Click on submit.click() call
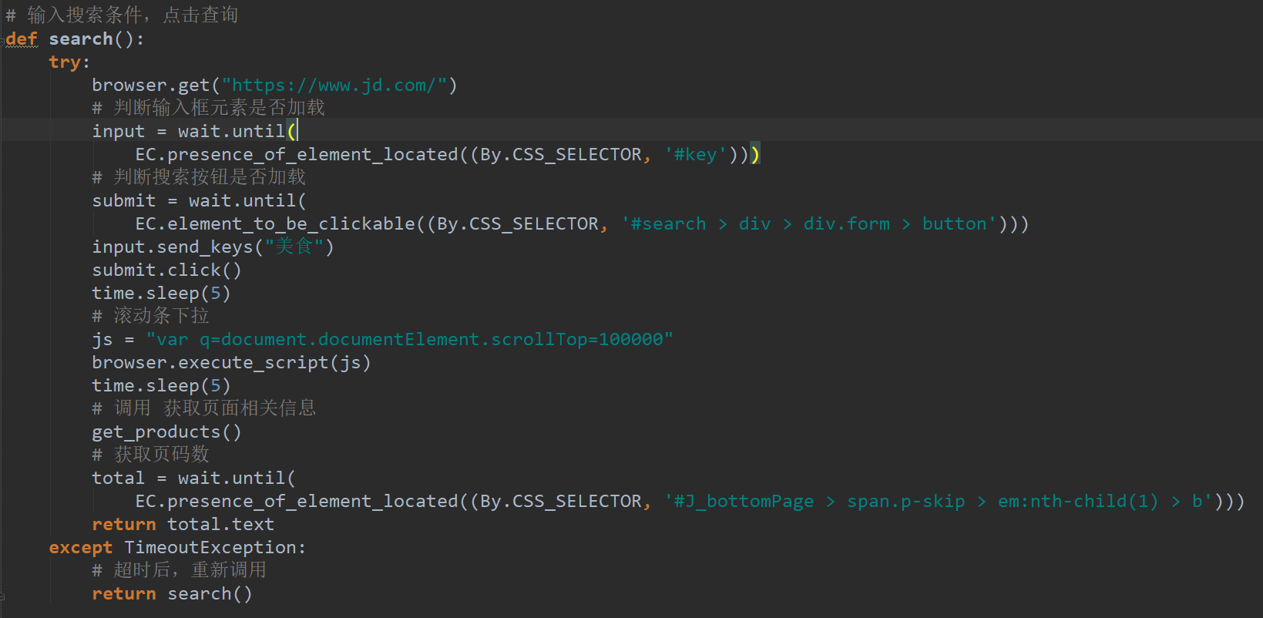The width and height of the screenshot is (1263, 618). pos(166,270)
